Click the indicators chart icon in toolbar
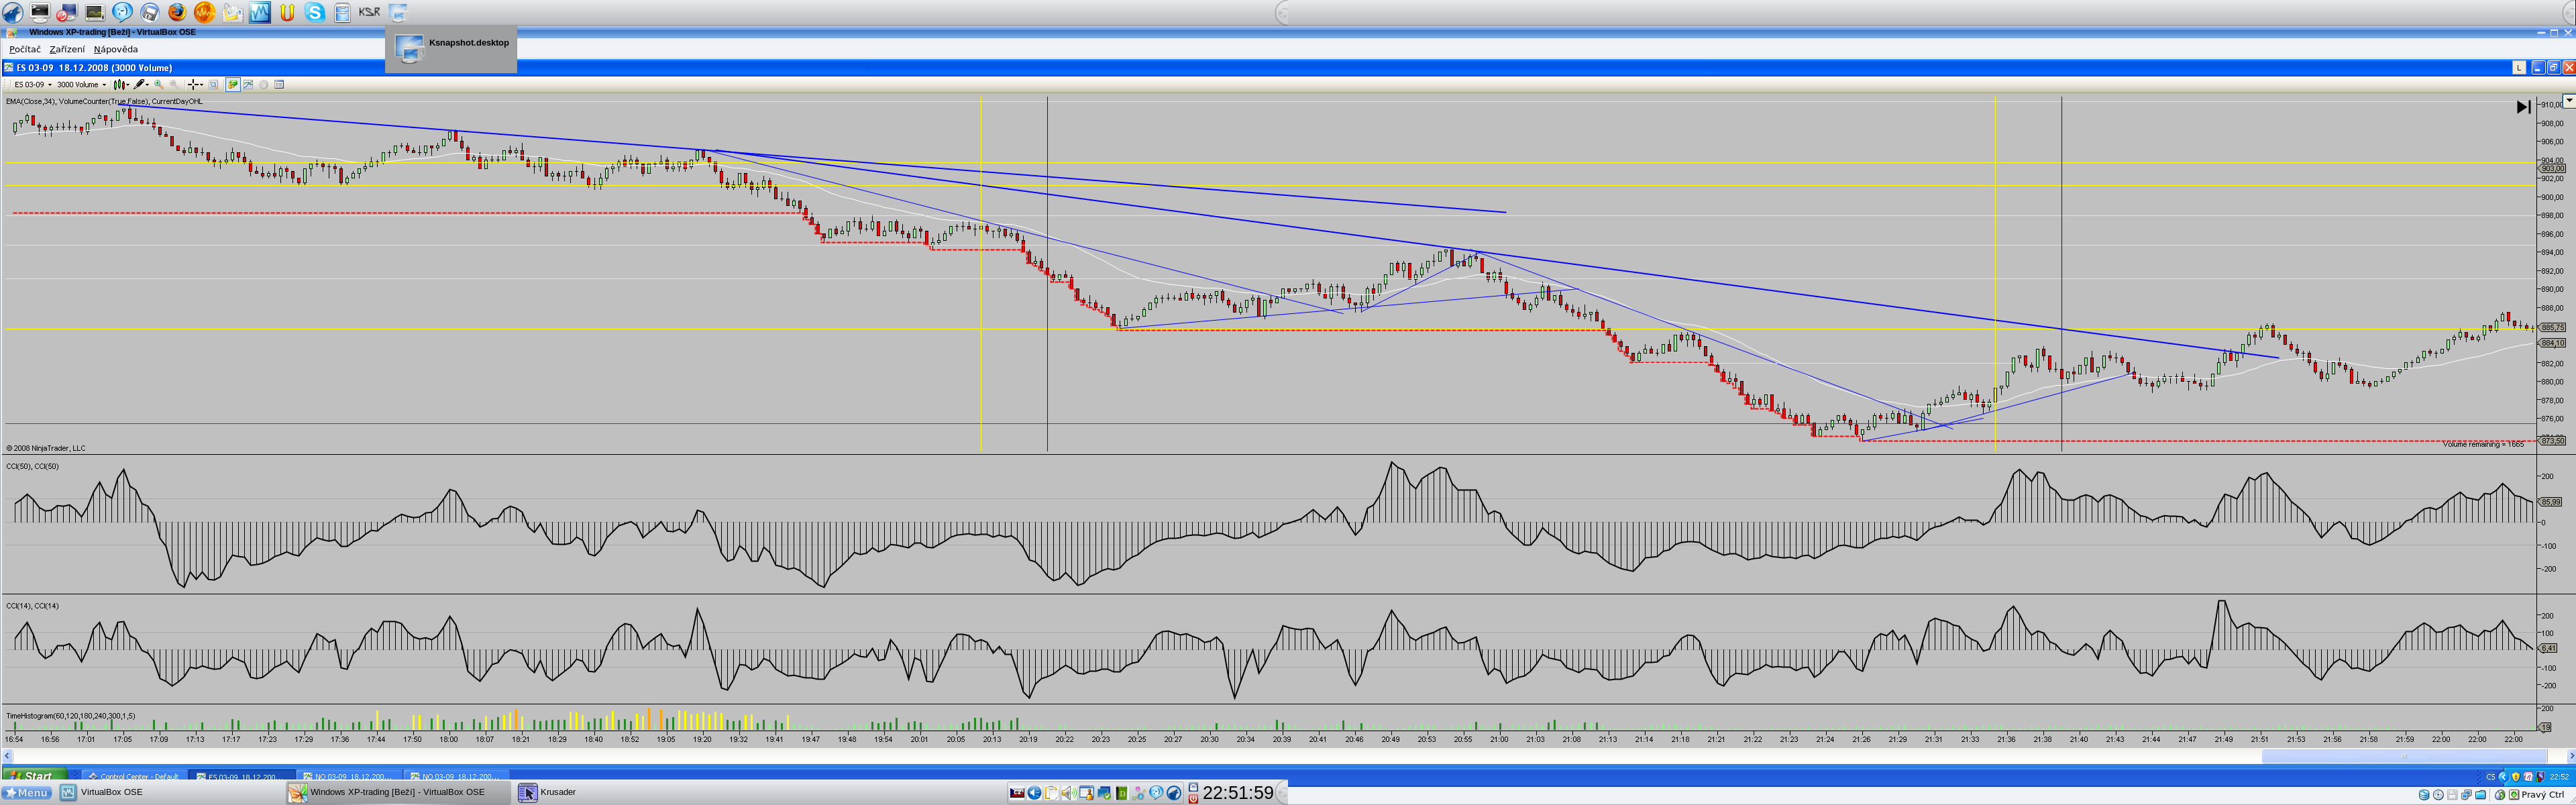 click(x=248, y=85)
